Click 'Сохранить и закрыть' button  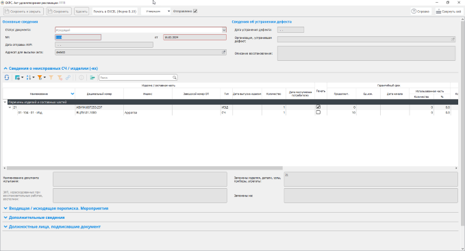point(23,11)
